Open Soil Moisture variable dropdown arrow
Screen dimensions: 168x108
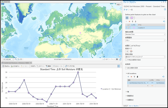pos(148,83)
